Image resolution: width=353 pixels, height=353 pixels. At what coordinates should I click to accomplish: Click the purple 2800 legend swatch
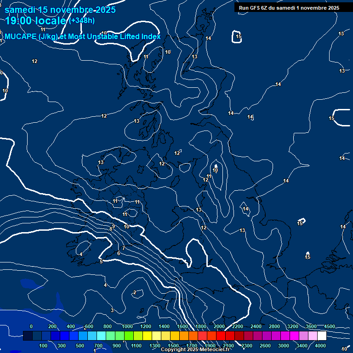click(267, 336)
